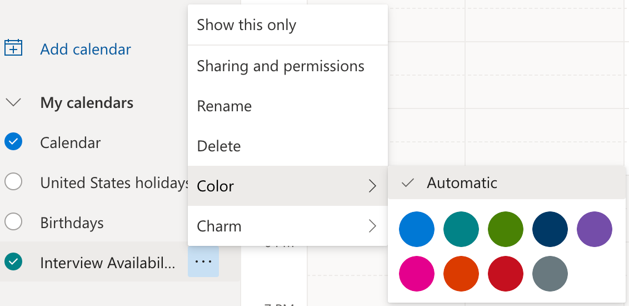629x306 pixels.
Task: Expand the Charm submenu arrow
Action: pyautogui.click(x=373, y=226)
